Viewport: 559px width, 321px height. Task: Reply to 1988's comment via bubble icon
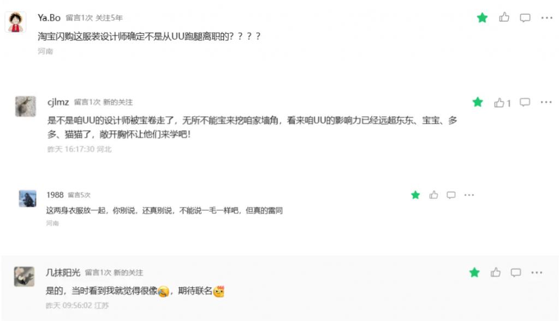pos(451,195)
